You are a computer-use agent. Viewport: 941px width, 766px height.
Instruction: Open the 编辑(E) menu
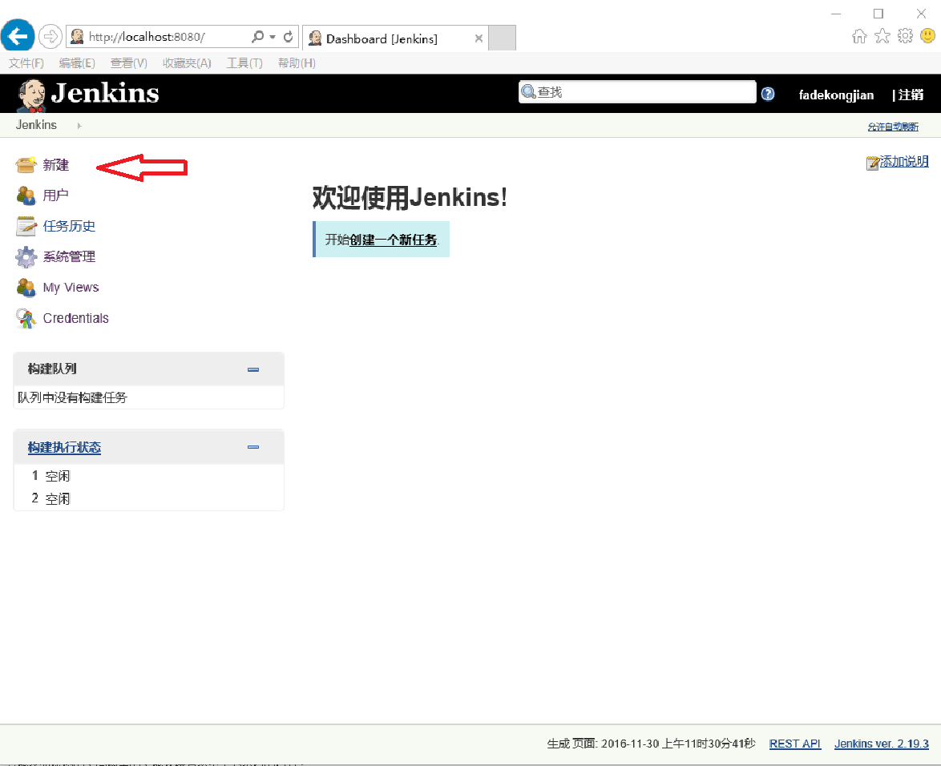pos(77,63)
